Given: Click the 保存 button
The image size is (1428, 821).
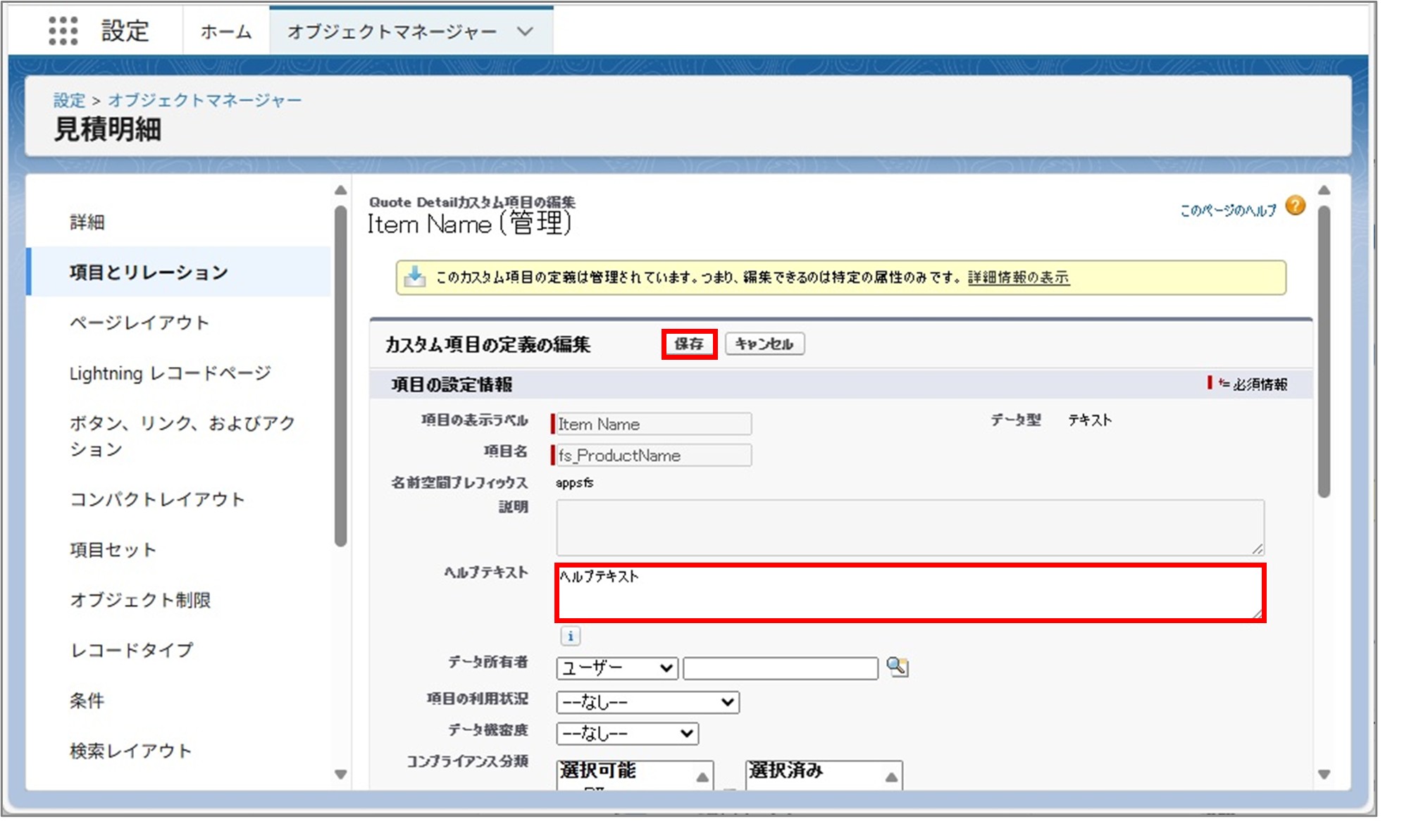Looking at the screenshot, I should [x=690, y=344].
